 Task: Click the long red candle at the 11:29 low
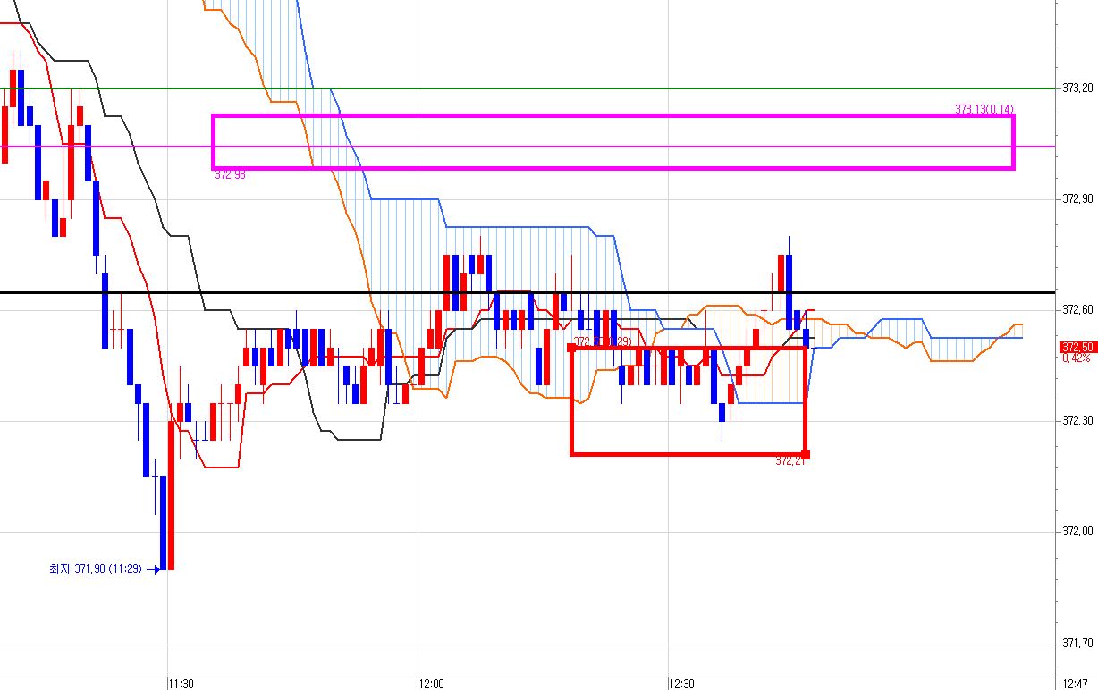click(171, 495)
